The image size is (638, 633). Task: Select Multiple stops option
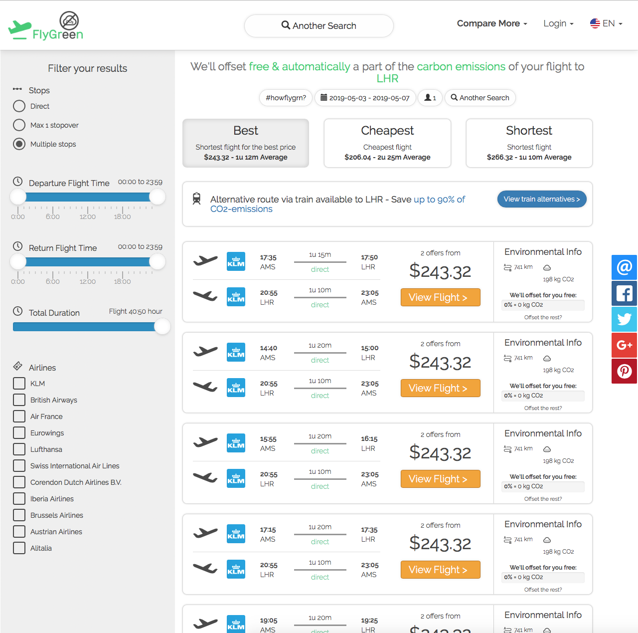pos(19,144)
